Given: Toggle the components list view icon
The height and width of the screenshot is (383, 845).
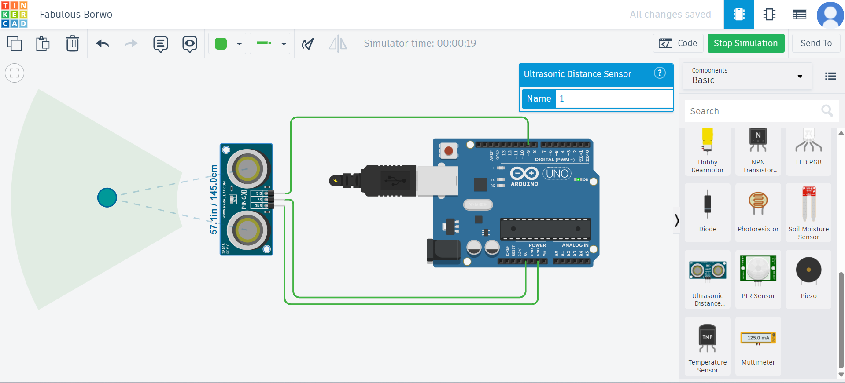Looking at the screenshot, I should (830, 77).
